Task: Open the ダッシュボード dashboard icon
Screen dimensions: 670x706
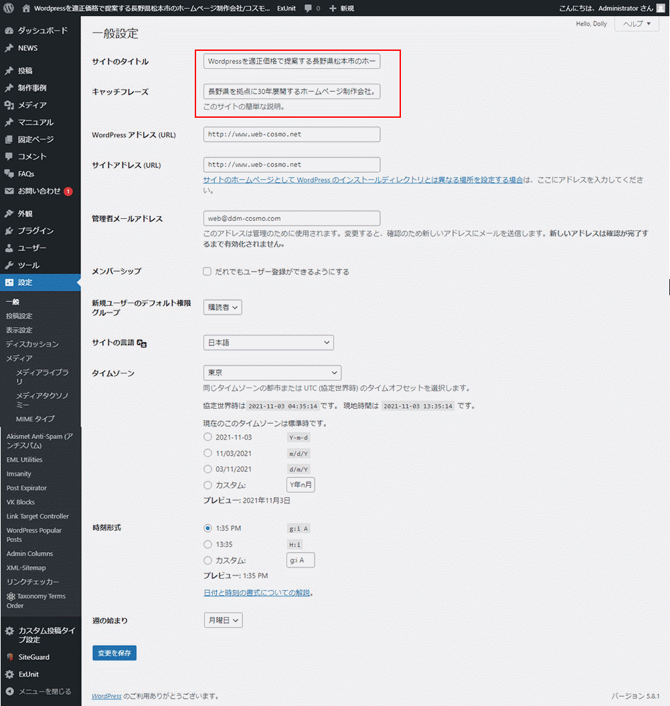Action: [x=9, y=31]
